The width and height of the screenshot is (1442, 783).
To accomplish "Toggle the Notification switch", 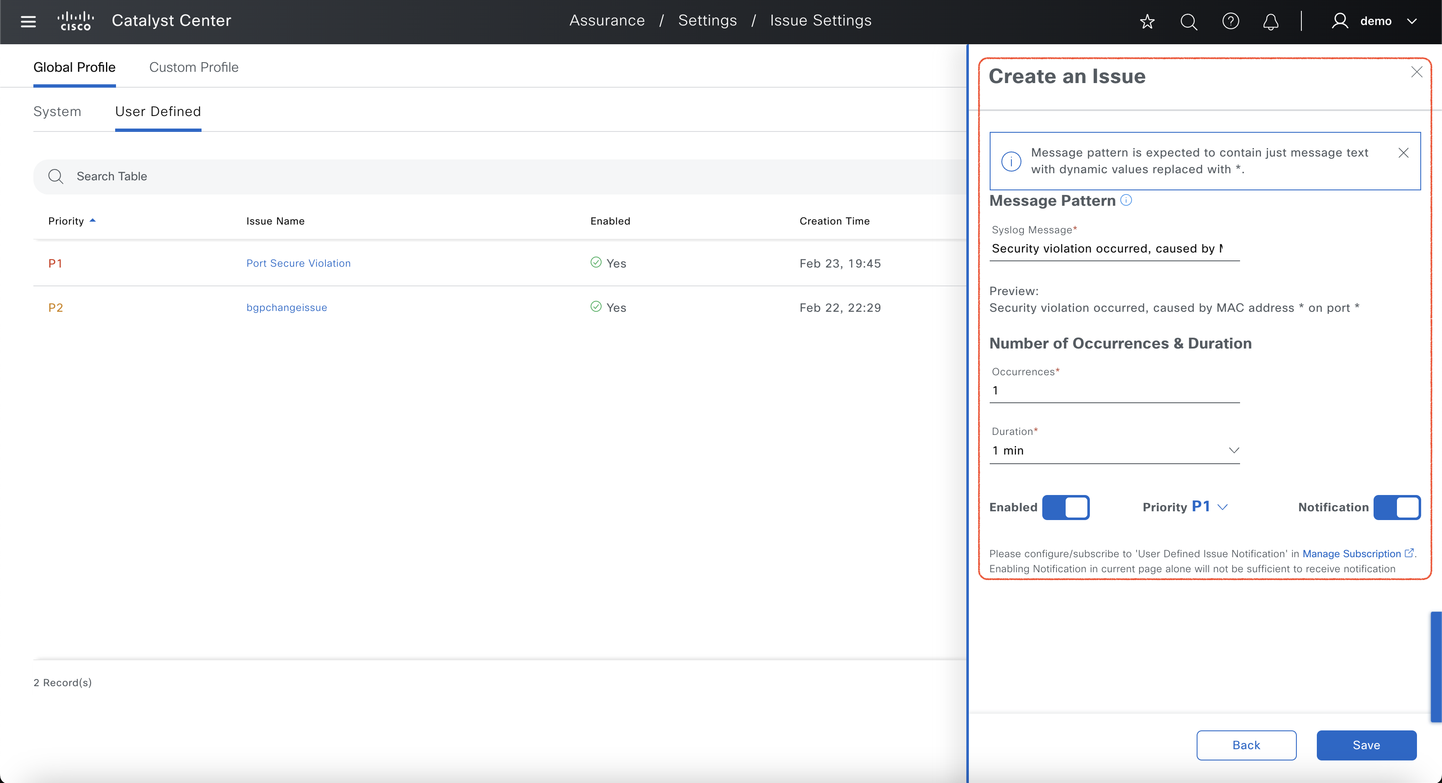I will 1397,507.
